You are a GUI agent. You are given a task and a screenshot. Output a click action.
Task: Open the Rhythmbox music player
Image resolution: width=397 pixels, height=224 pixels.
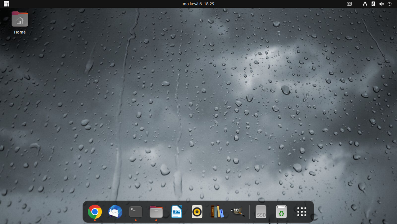[x=197, y=212]
